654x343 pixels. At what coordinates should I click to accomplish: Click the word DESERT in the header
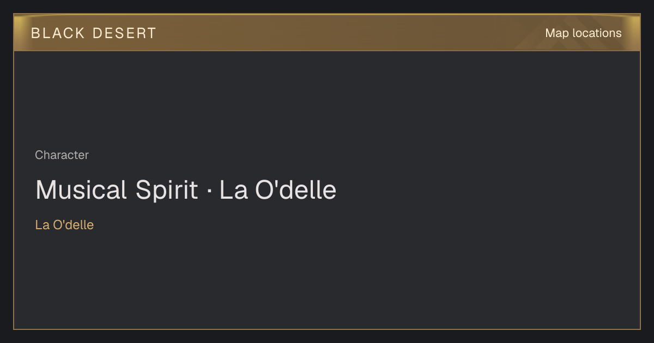click(124, 33)
